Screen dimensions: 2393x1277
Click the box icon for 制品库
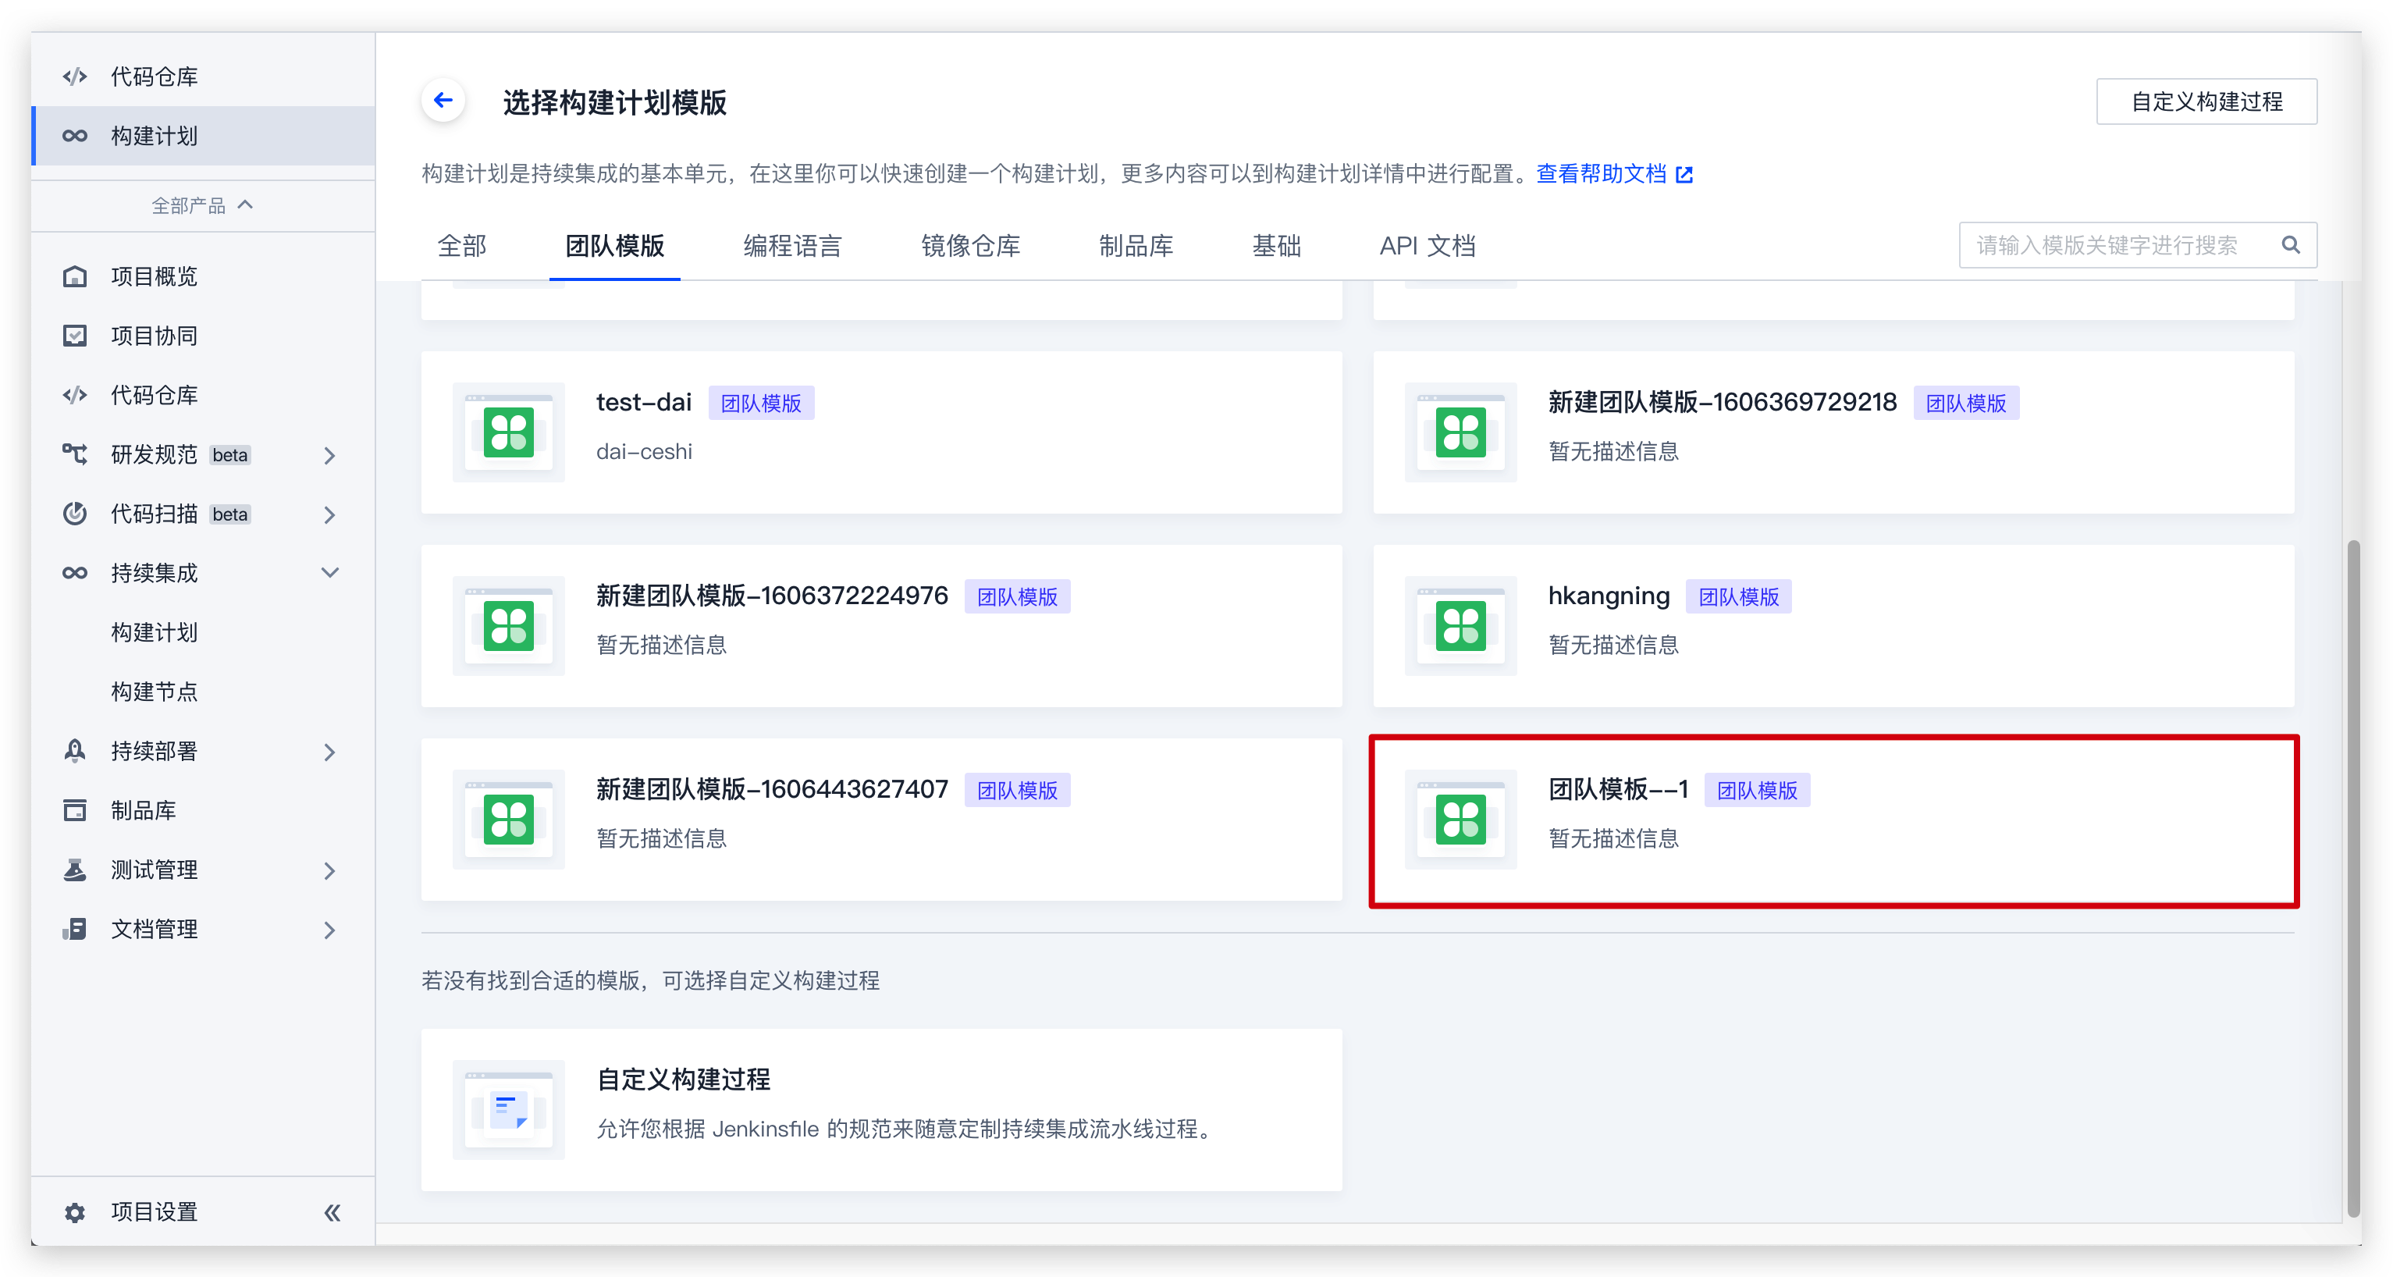[x=75, y=810]
